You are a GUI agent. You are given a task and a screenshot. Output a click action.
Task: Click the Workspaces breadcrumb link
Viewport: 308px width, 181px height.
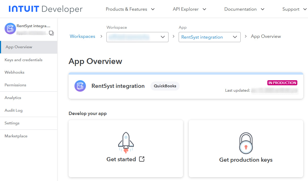(82, 36)
